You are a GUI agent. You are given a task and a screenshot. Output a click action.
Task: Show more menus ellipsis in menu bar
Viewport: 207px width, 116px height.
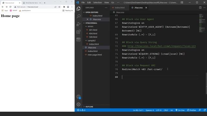click(x=118, y=3)
